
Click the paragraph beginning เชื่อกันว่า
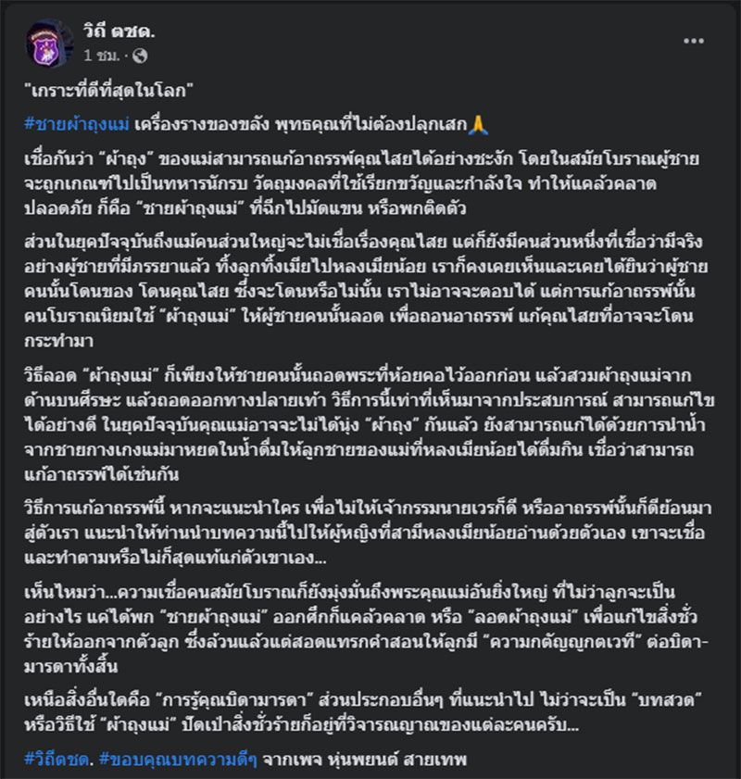click(x=362, y=183)
